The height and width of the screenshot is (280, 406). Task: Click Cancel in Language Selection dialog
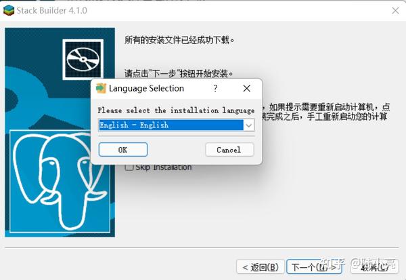coord(229,150)
